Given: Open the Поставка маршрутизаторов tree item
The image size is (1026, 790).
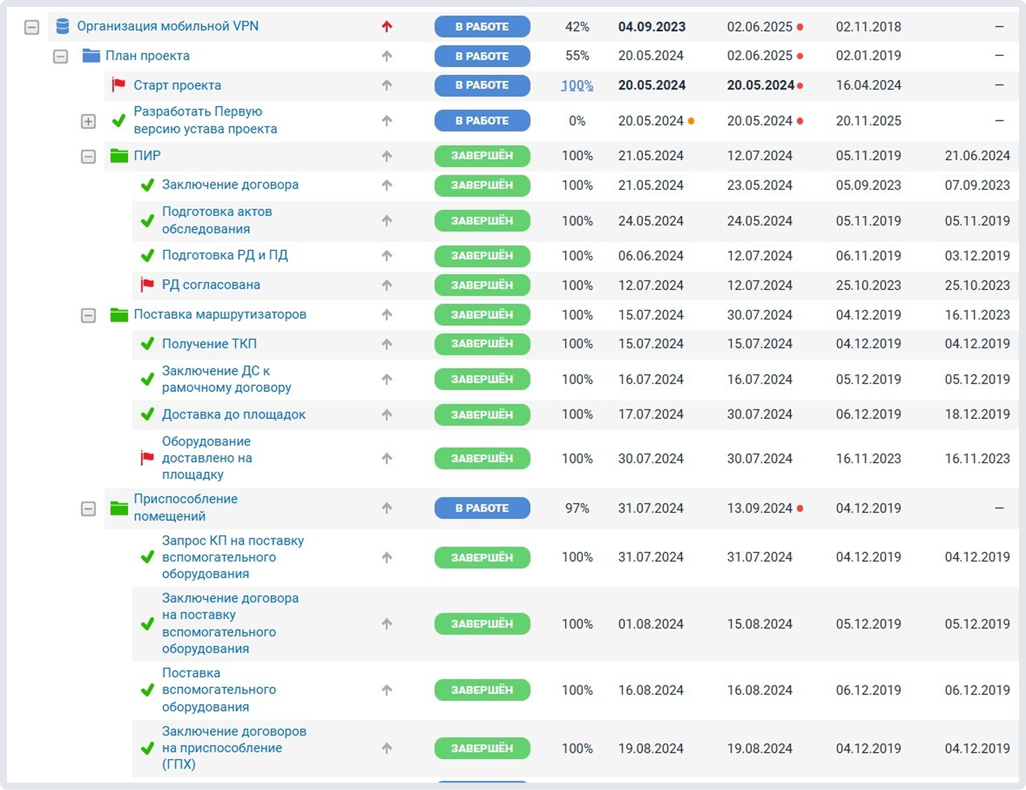Looking at the screenshot, I should (x=220, y=314).
